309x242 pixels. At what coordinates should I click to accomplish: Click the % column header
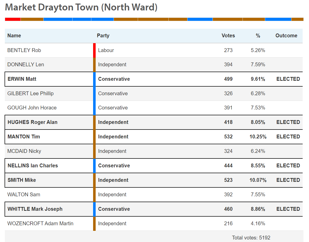point(258,36)
